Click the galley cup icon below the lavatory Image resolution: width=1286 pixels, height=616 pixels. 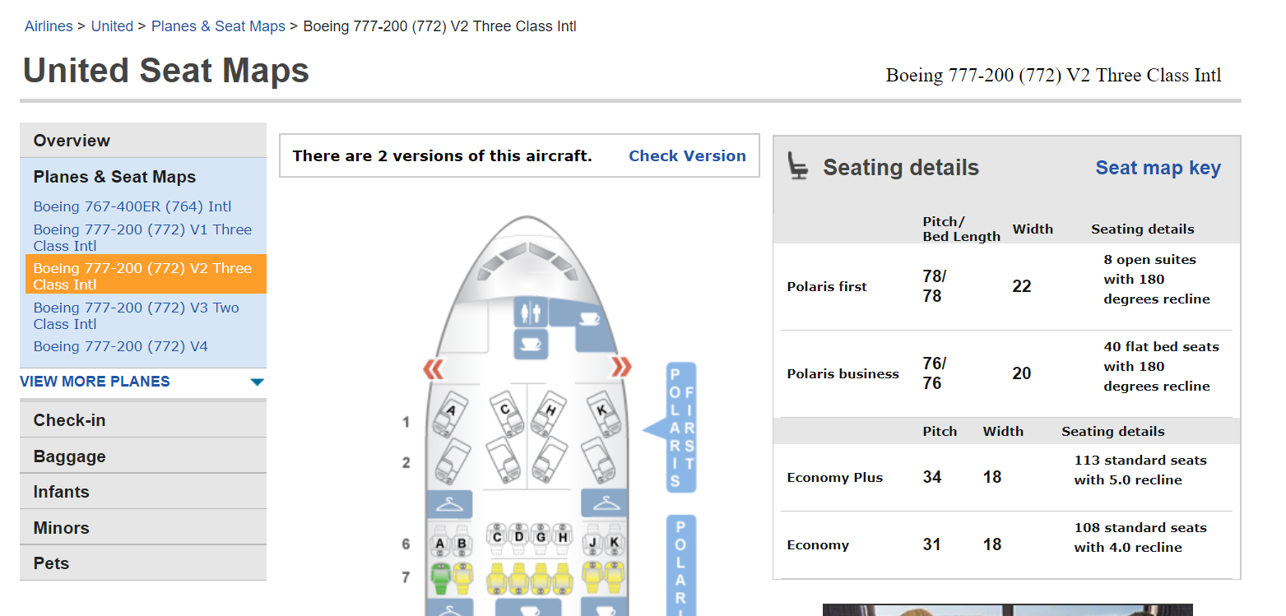click(x=531, y=344)
